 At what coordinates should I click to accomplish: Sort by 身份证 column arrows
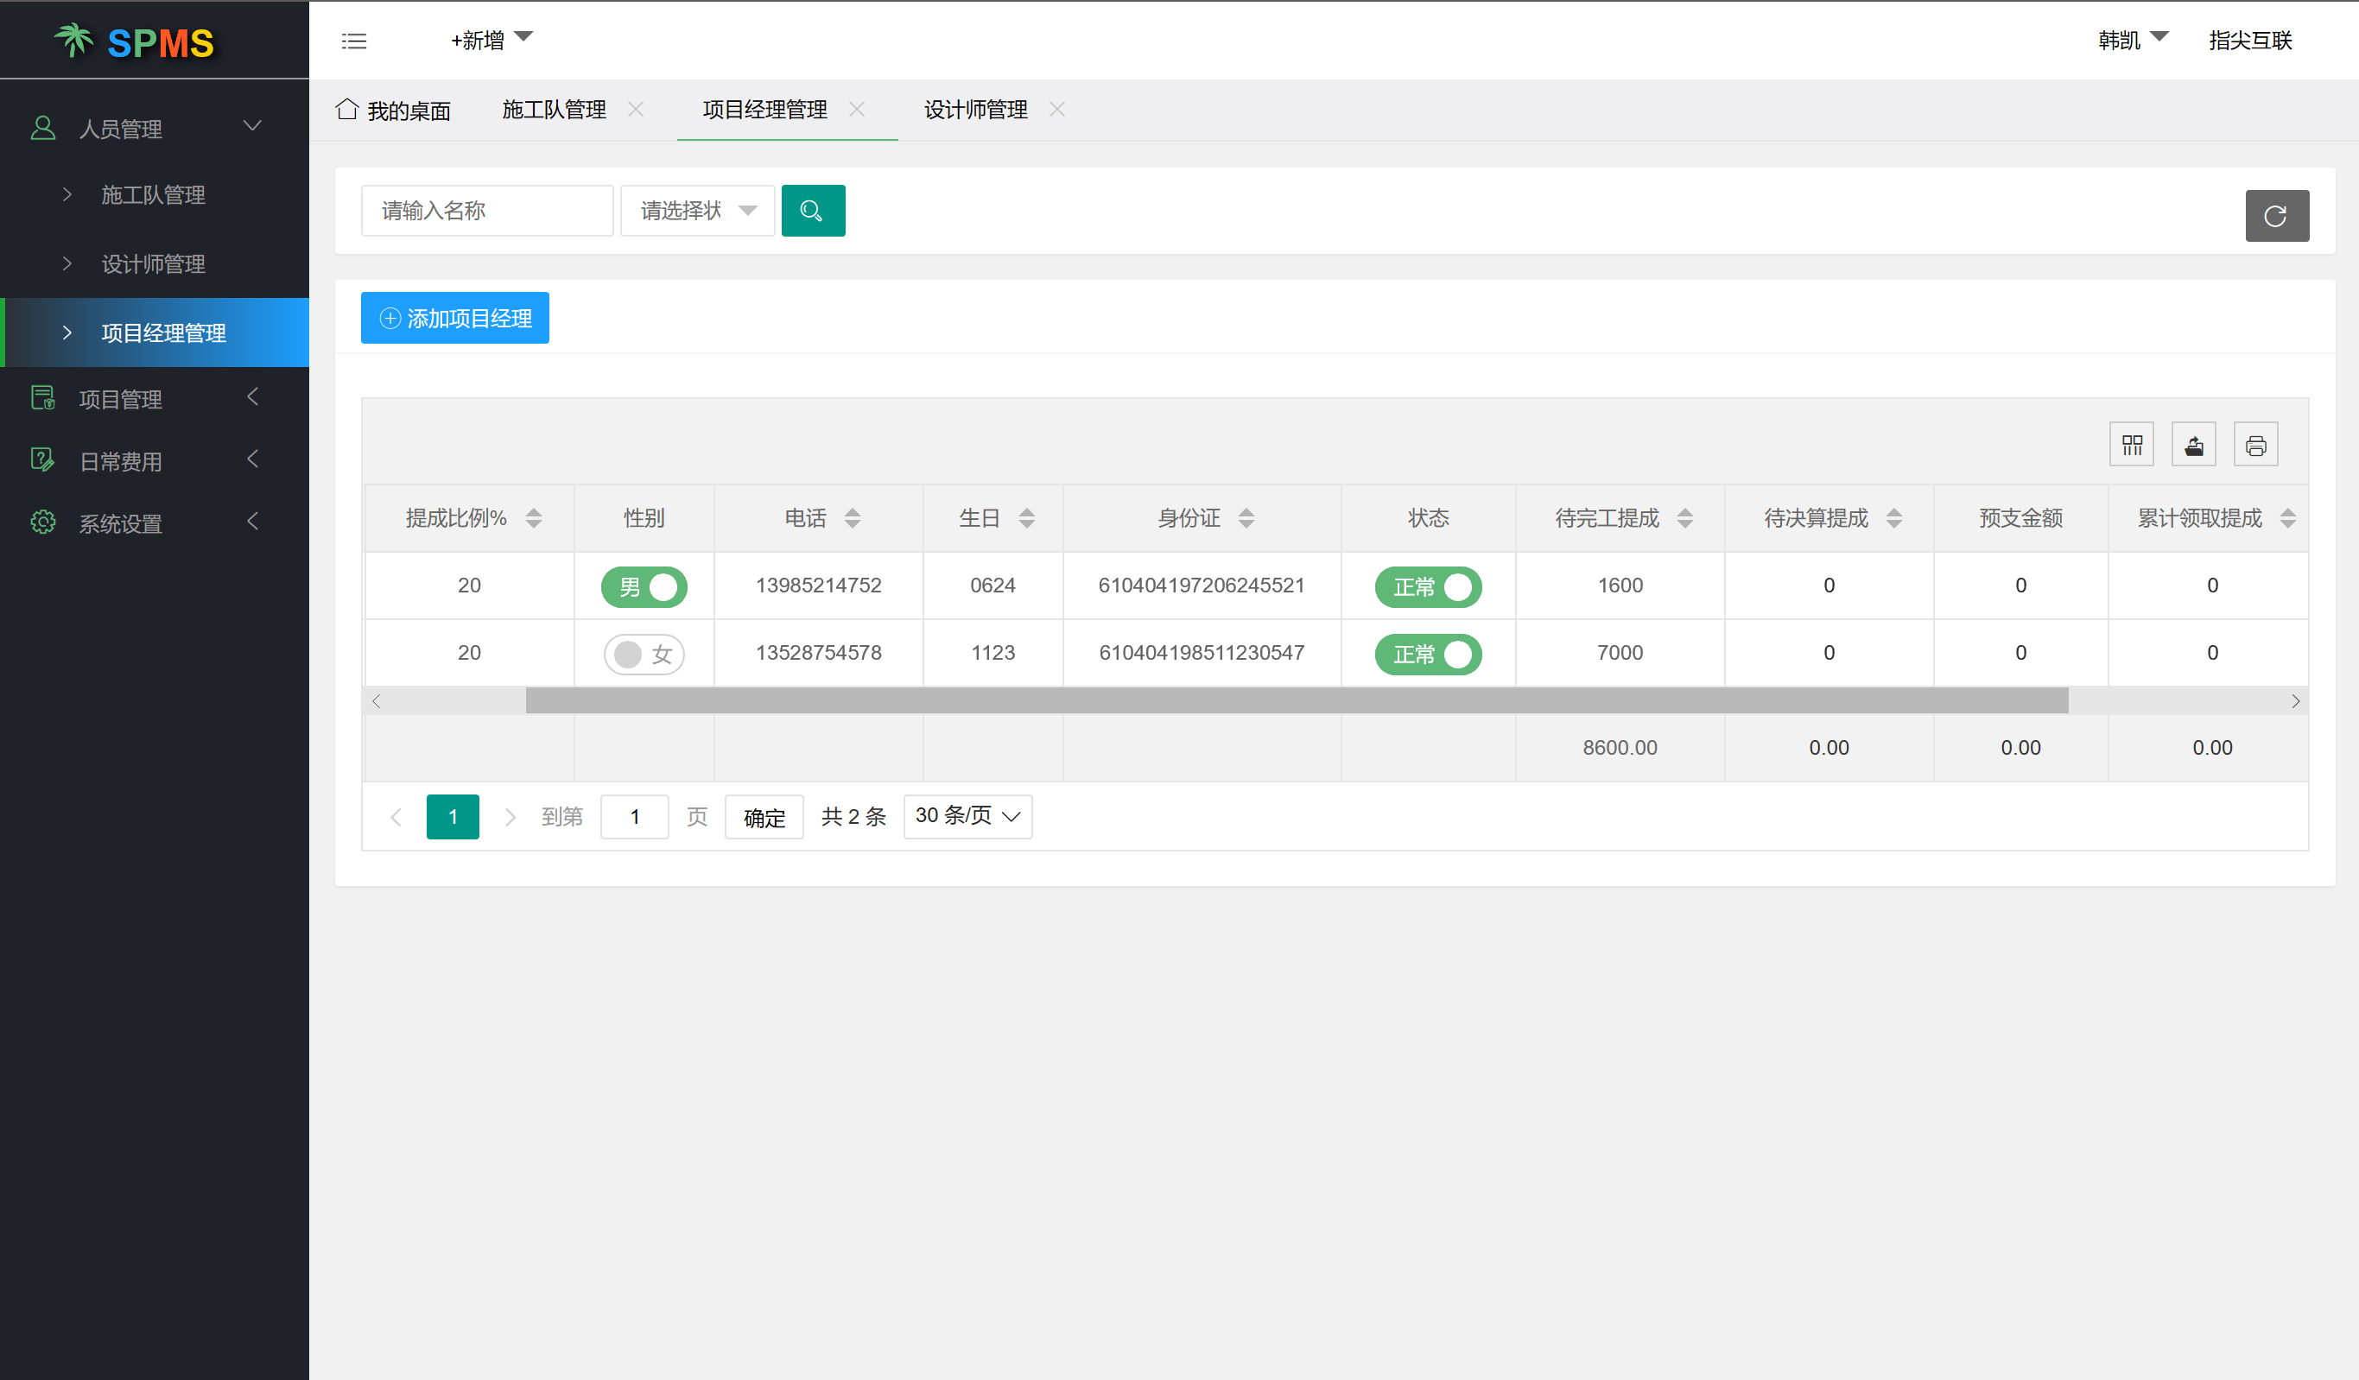pos(1246,518)
